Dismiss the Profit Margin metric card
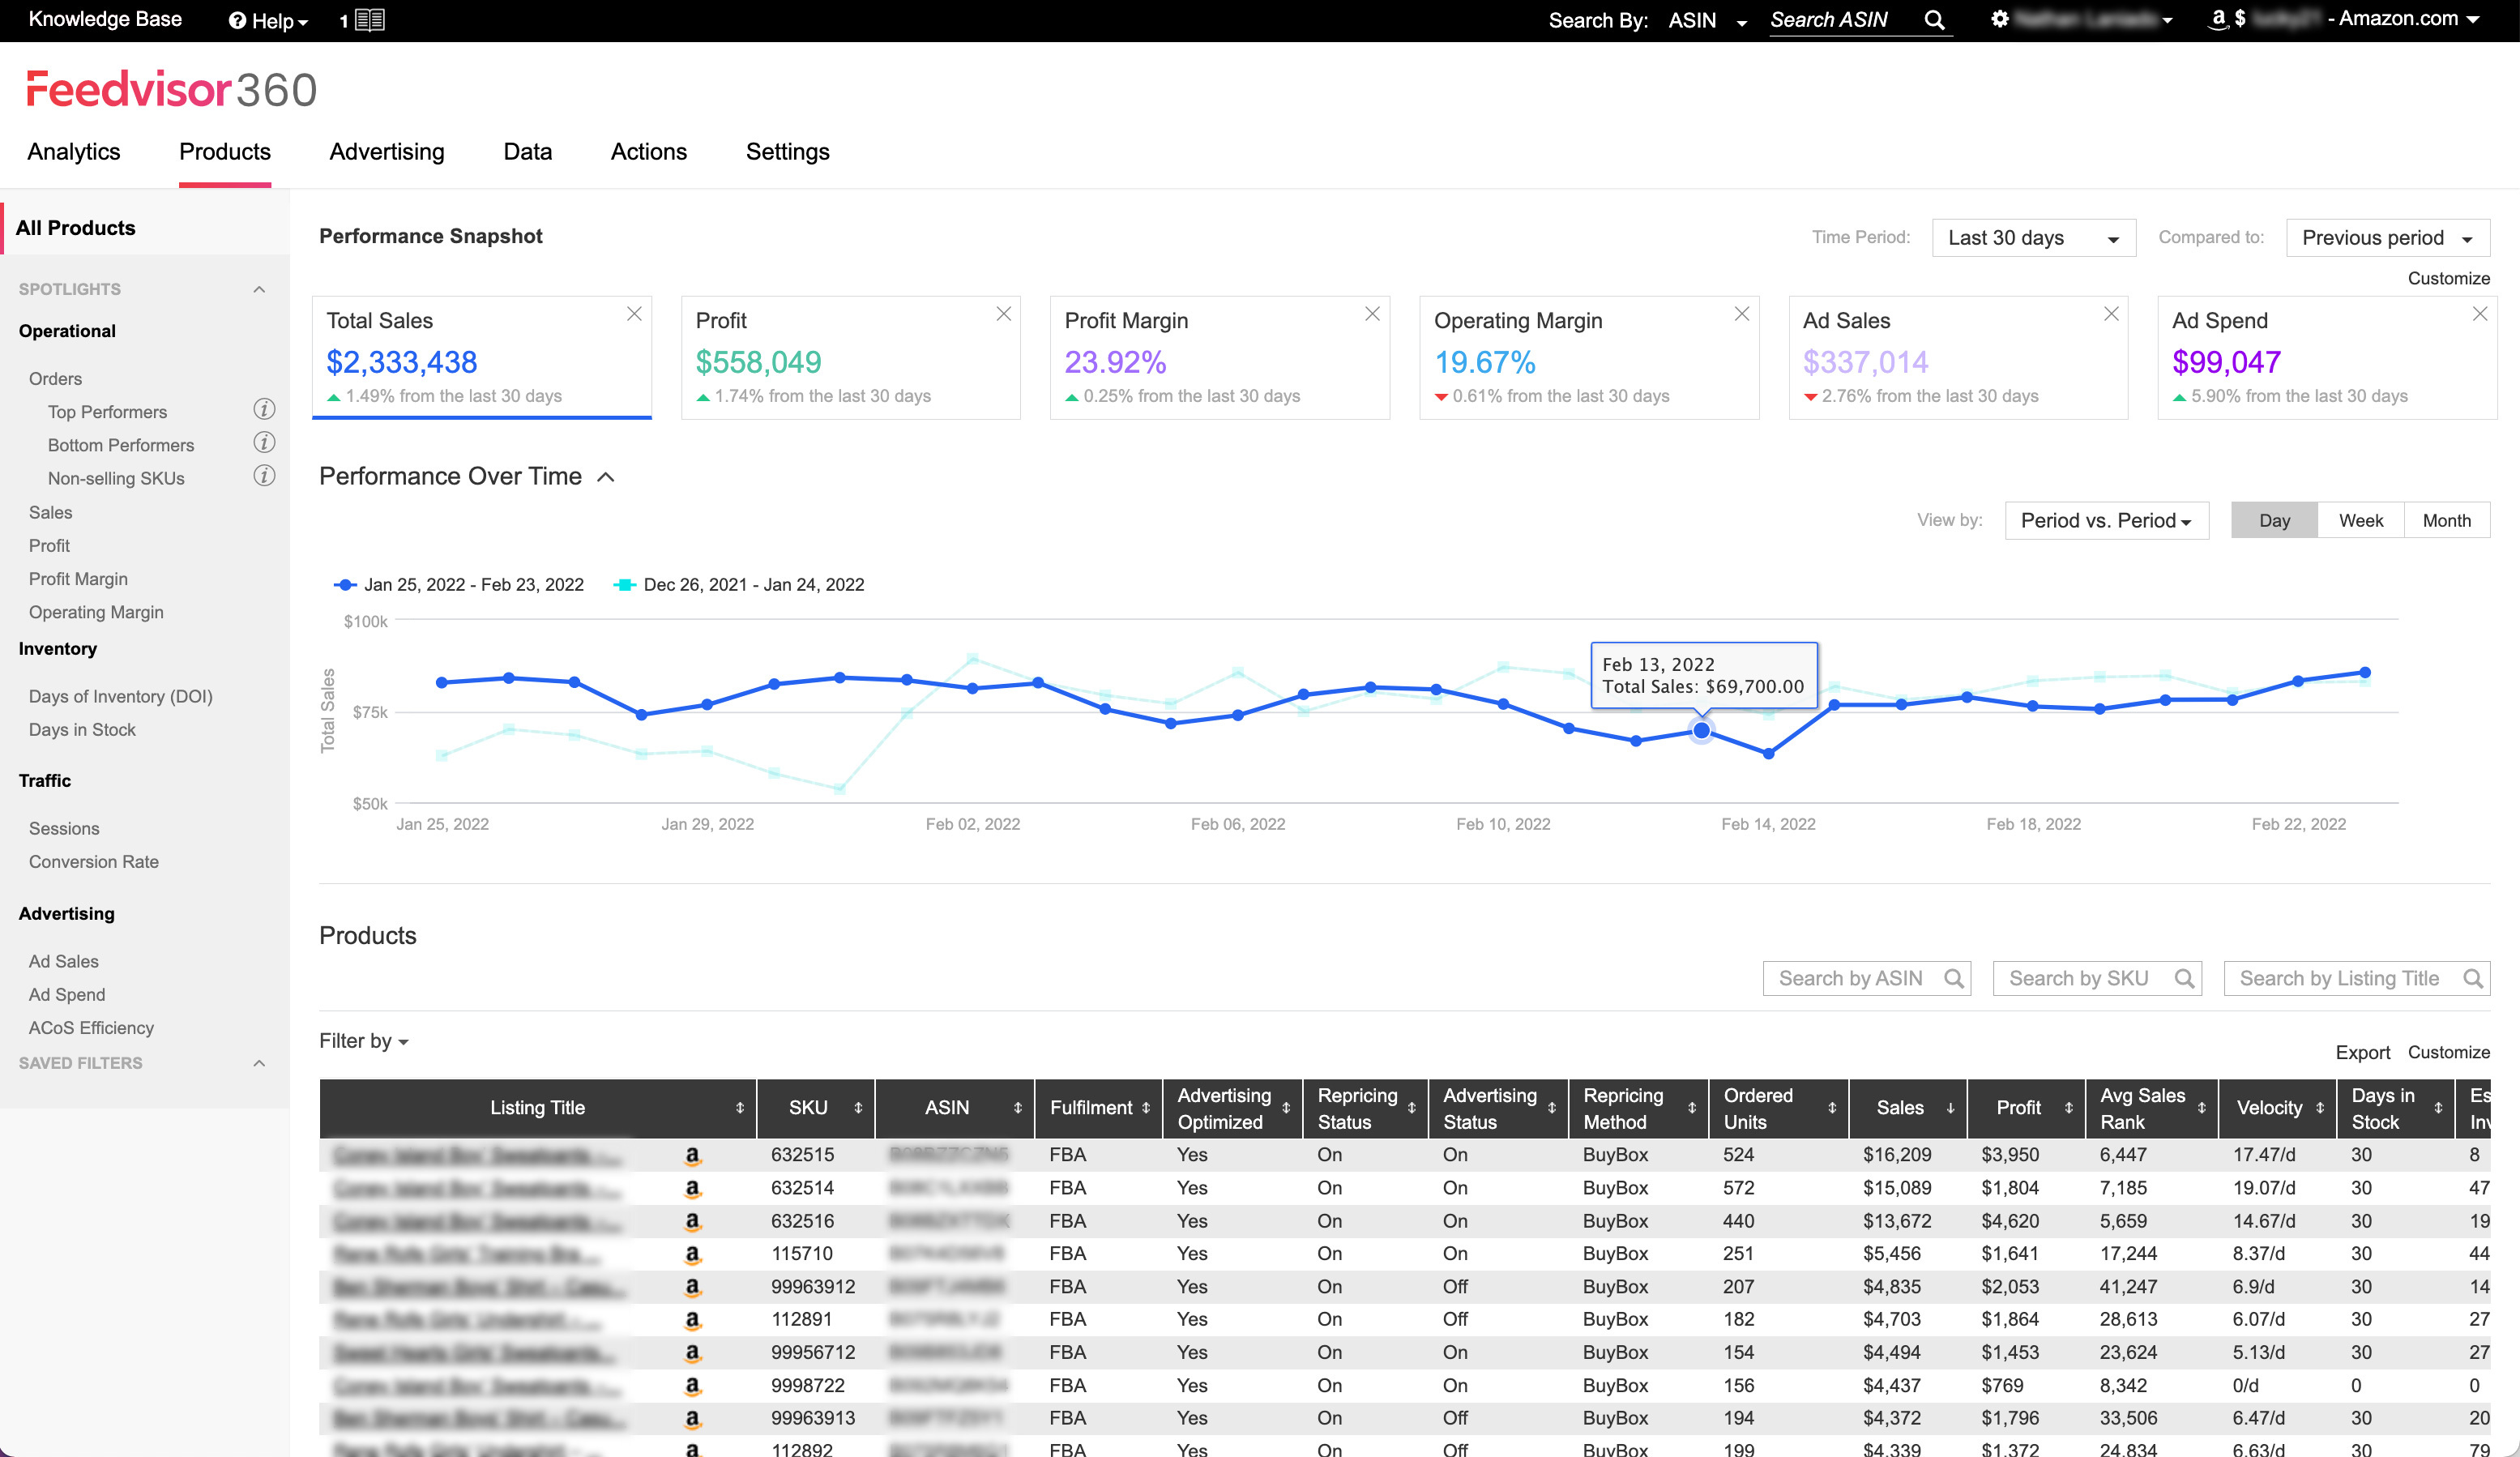2520x1457 pixels. click(1372, 313)
